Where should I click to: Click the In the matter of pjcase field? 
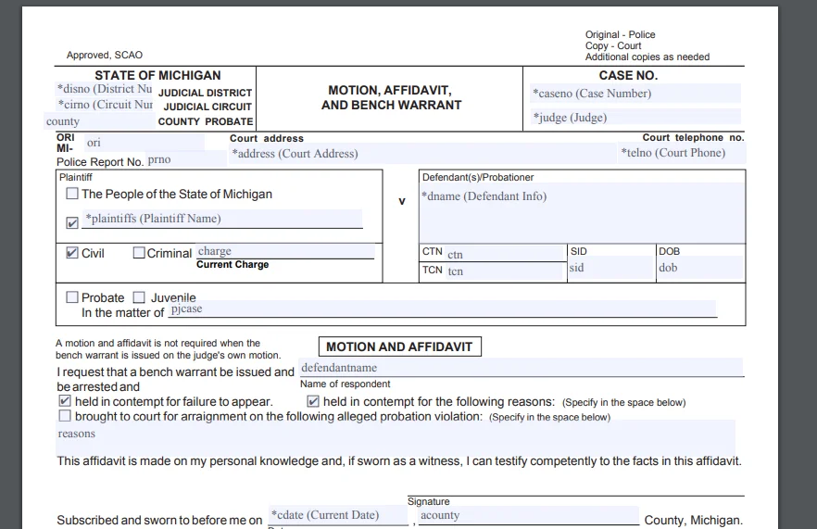[443, 309]
